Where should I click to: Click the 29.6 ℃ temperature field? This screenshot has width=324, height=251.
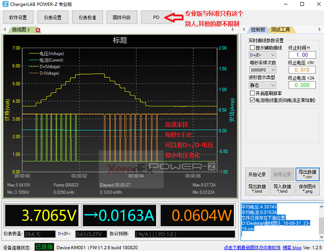[40, 234]
